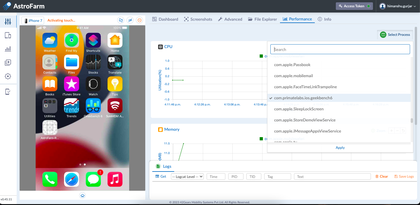Toggle the Memory chart green legend series
This screenshot has width=420, height=205.
pos(261,139)
